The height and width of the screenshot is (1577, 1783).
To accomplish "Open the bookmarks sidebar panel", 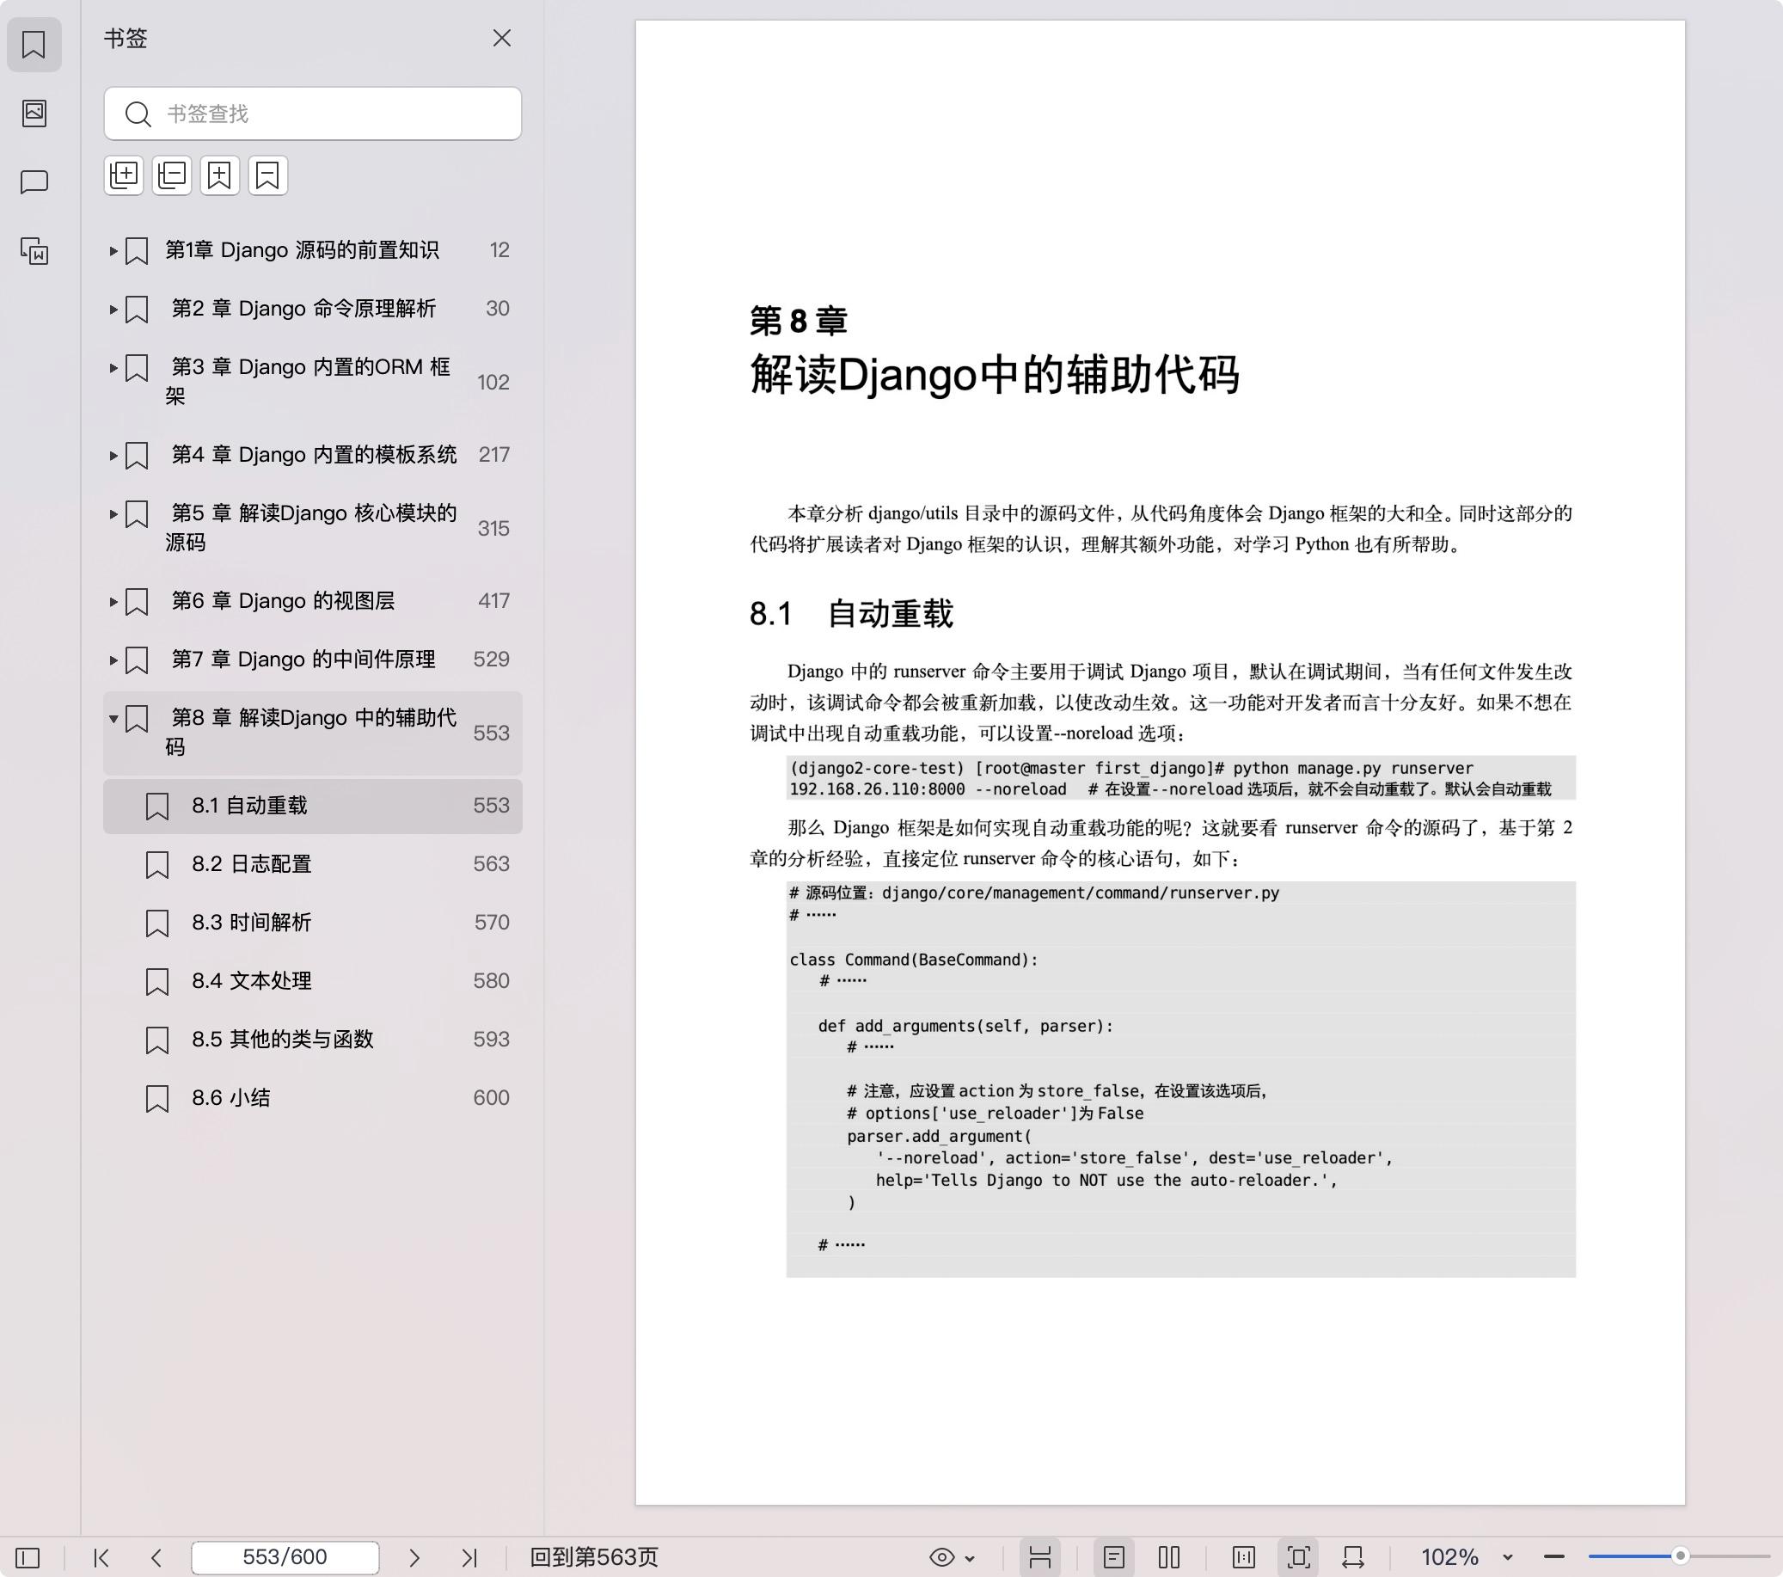I will point(34,44).
